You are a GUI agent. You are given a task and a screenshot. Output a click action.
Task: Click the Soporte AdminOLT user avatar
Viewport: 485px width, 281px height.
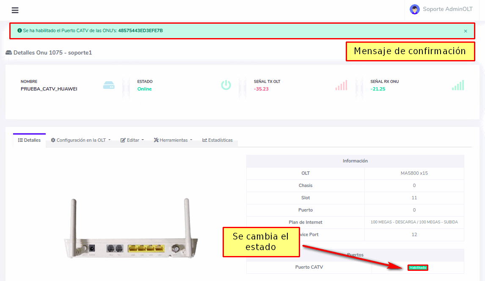coord(415,9)
